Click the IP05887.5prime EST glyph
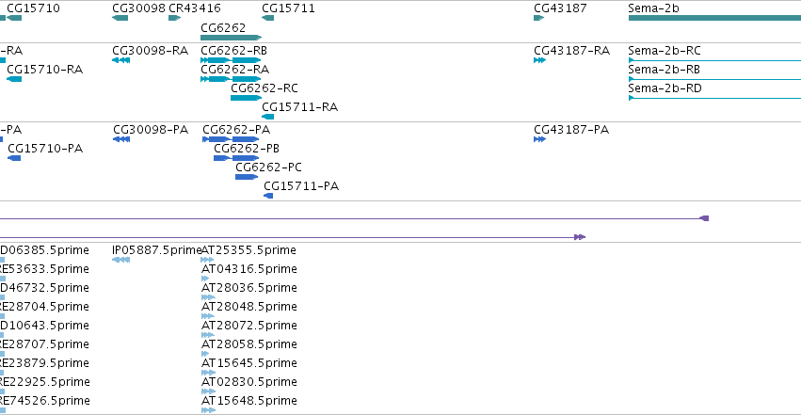 tap(121, 260)
